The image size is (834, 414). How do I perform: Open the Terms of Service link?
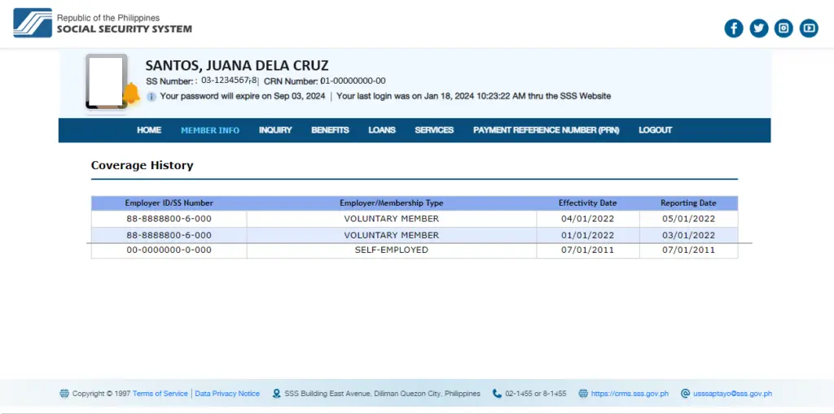pyautogui.click(x=160, y=394)
